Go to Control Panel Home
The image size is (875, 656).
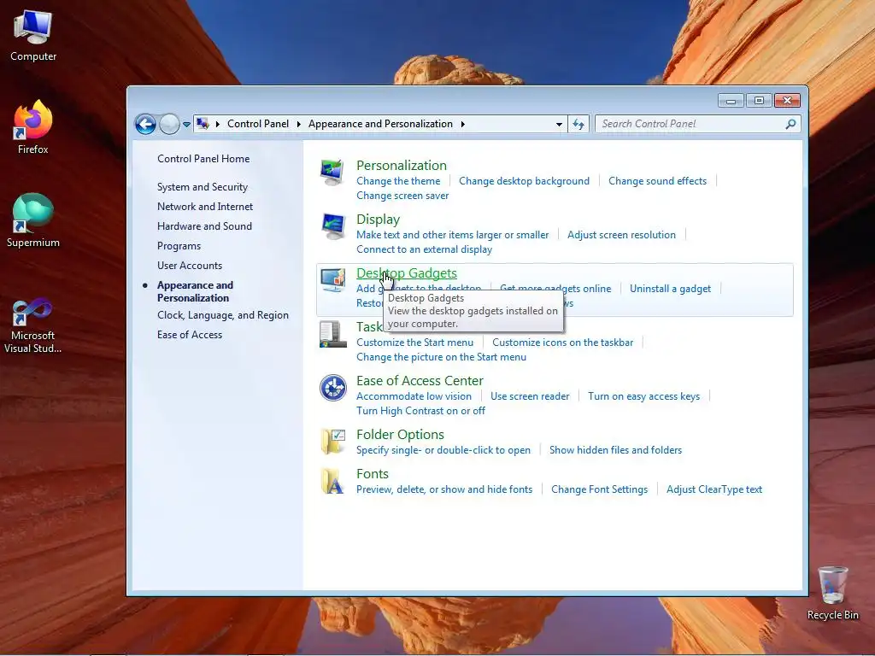203,158
